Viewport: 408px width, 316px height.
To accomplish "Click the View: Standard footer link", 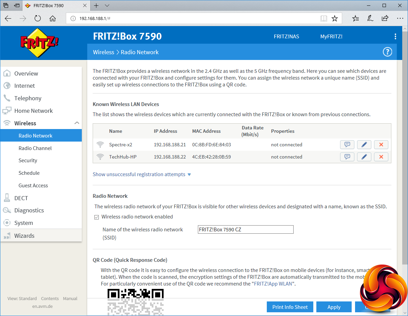I will coord(22,298).
